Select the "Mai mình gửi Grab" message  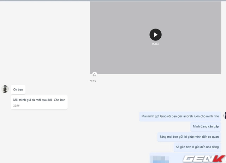point(180,116)
